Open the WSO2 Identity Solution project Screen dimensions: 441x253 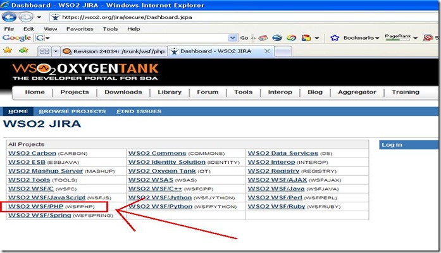click(x=167, y=162)
